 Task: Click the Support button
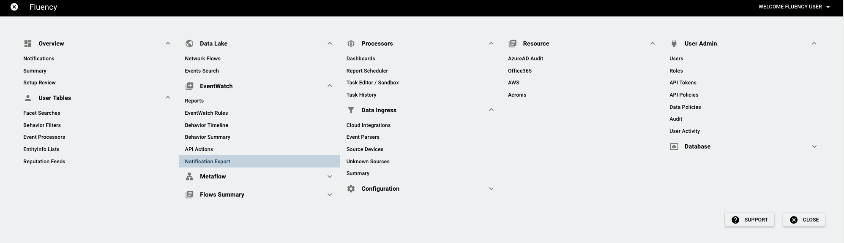point(749,220)
